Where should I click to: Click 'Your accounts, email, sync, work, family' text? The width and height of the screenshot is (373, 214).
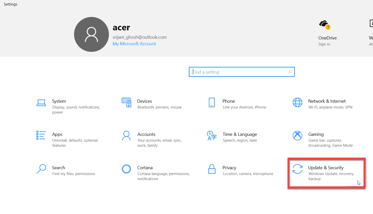coord(159,143)
